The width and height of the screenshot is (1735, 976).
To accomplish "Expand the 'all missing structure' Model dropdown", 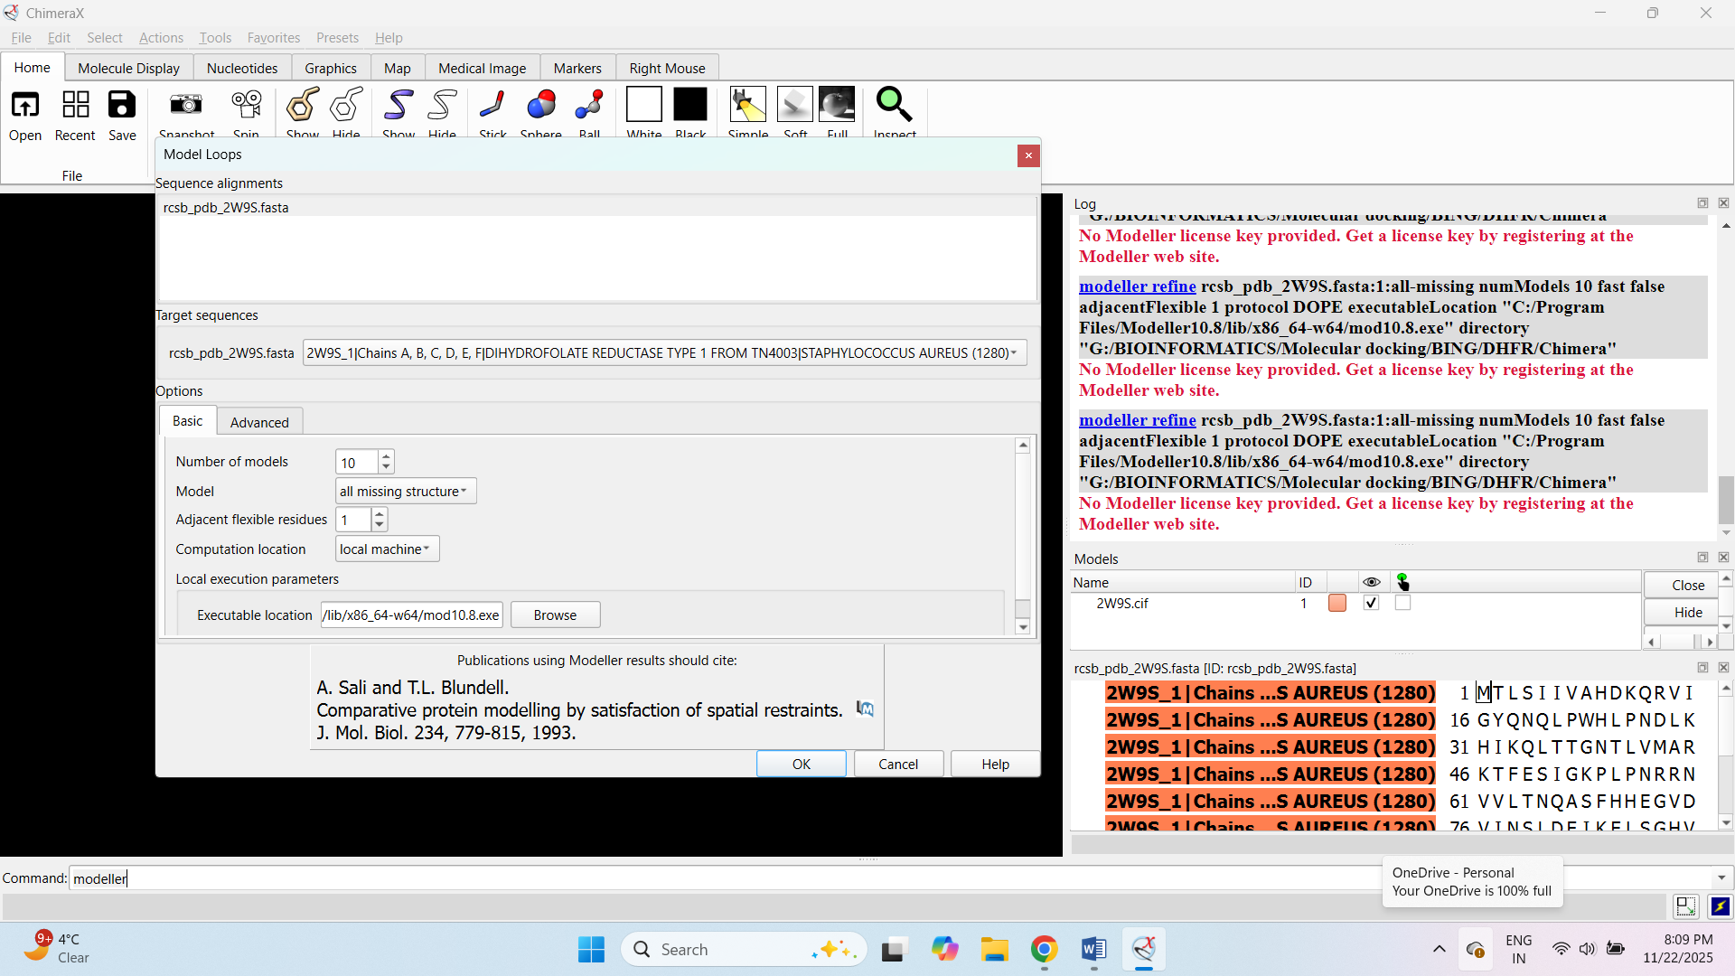I will point(405,492).
